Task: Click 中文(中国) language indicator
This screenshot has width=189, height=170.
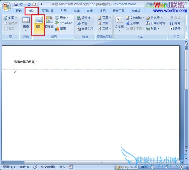Action: tap(48, 167)
